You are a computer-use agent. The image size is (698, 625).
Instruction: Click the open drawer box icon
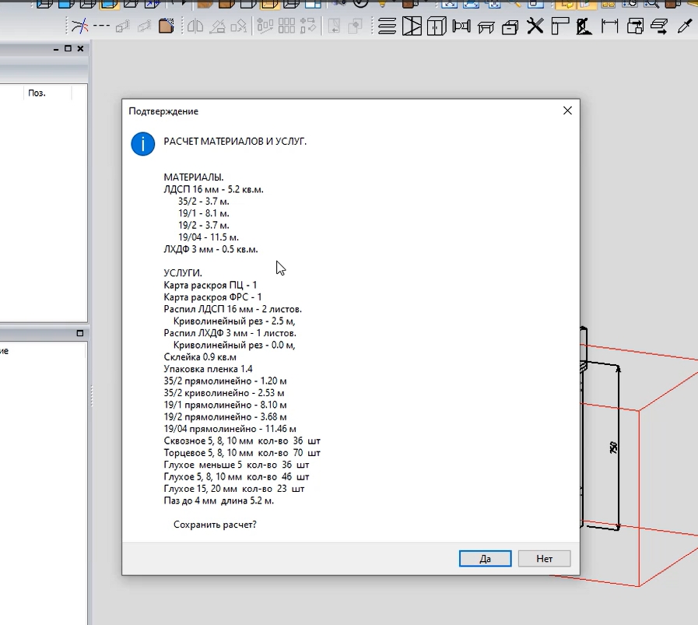point(510,27)
